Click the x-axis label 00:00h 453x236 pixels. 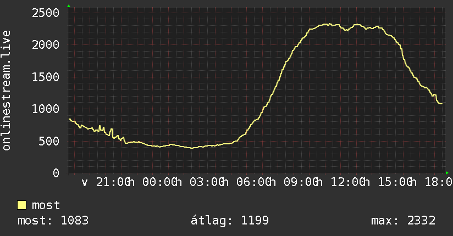coord(162,182)
